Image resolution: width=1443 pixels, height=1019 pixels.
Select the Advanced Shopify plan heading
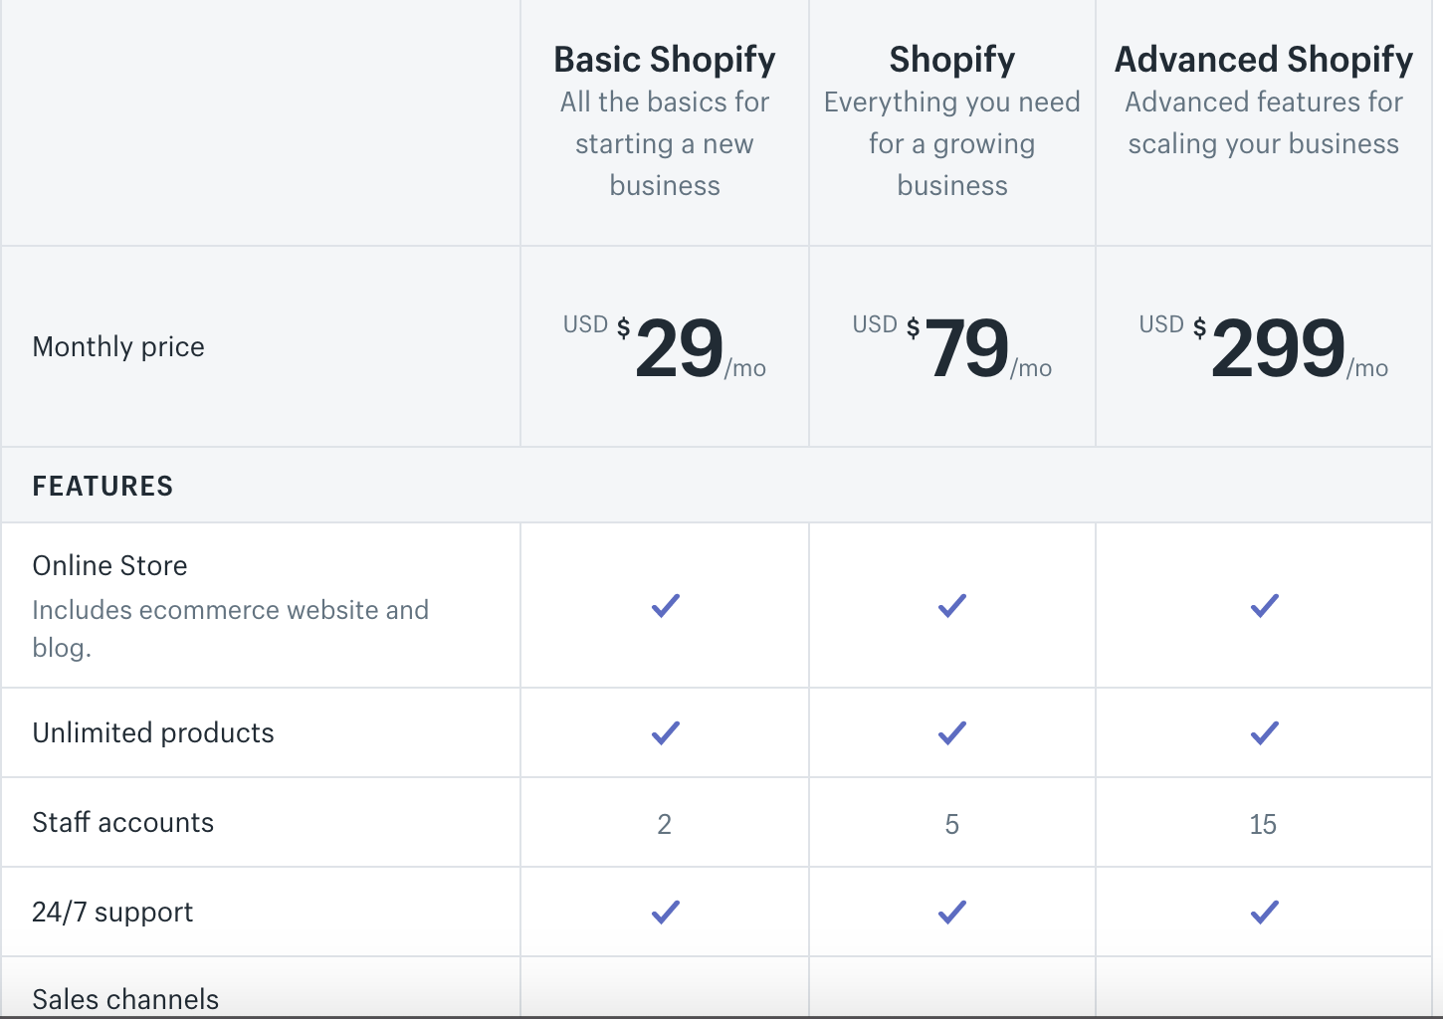1264,60
